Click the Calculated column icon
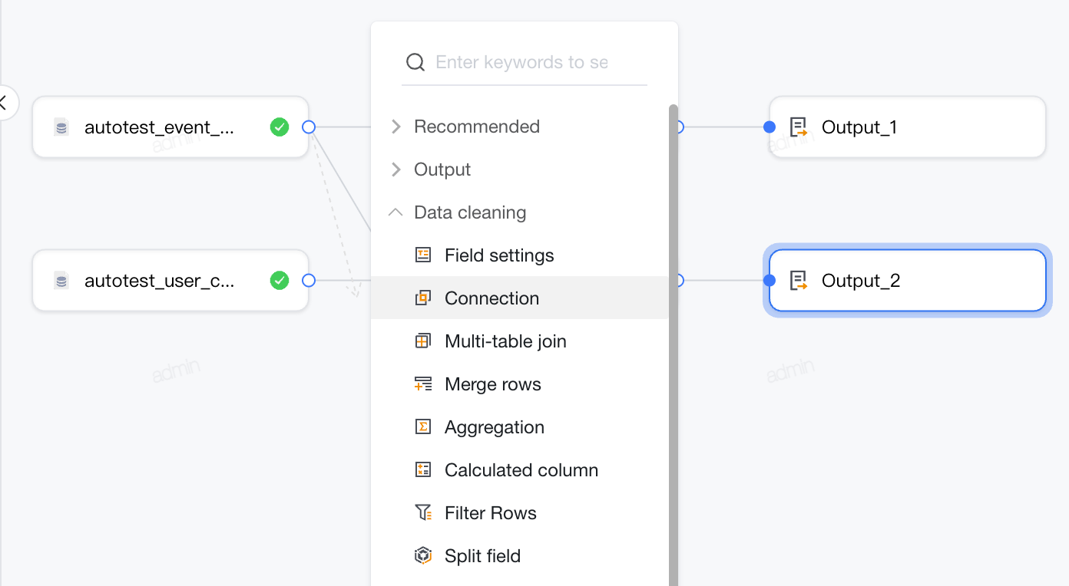This screenshot has height=586, width=1069. (423, 470)
